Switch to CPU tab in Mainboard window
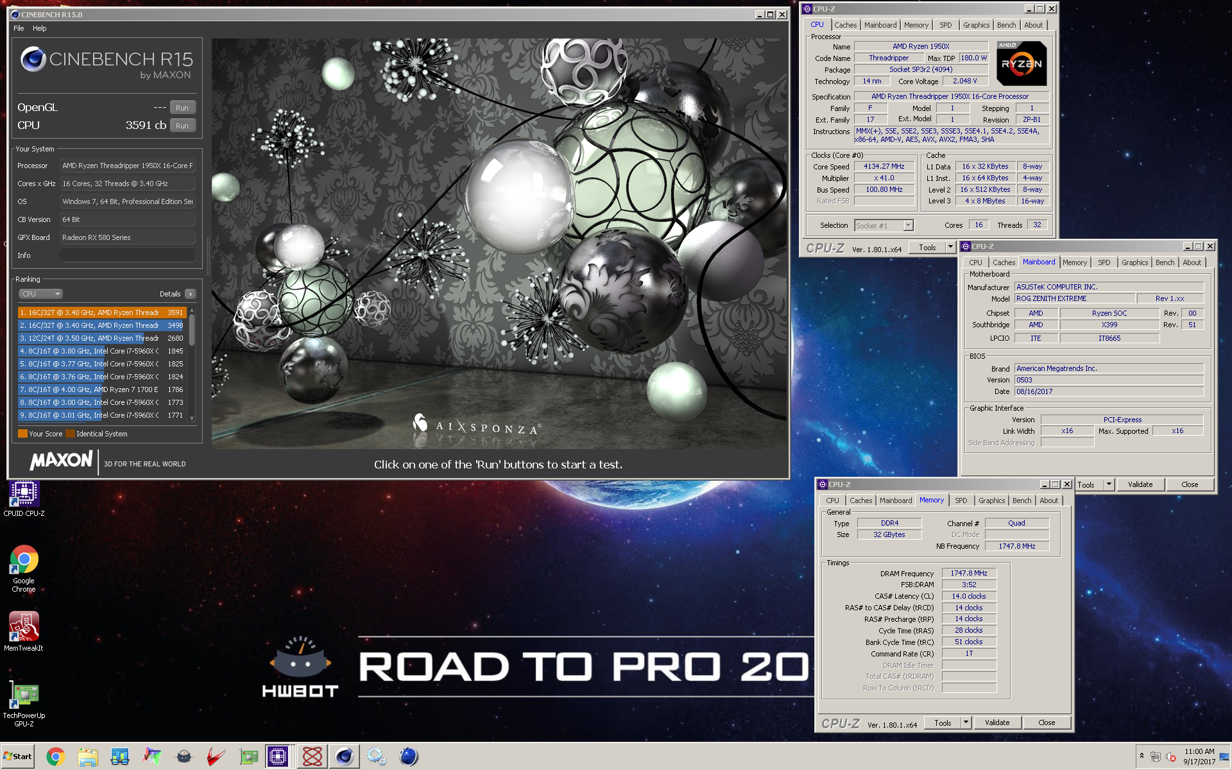This screenshot has height=770, width=1232. coord(975,262)
